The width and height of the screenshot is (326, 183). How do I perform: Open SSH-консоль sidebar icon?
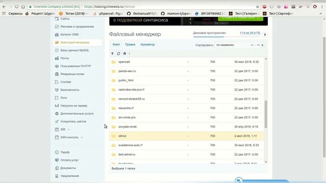coord(57,137)
